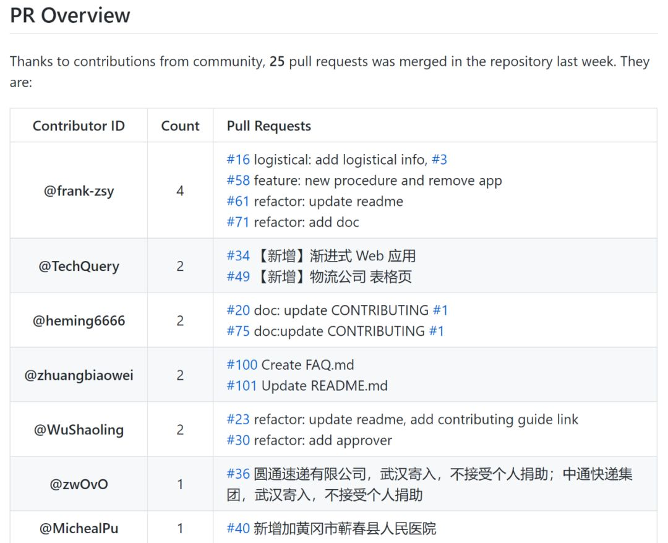Click text 'refactor: add doc'

(306, 222)
